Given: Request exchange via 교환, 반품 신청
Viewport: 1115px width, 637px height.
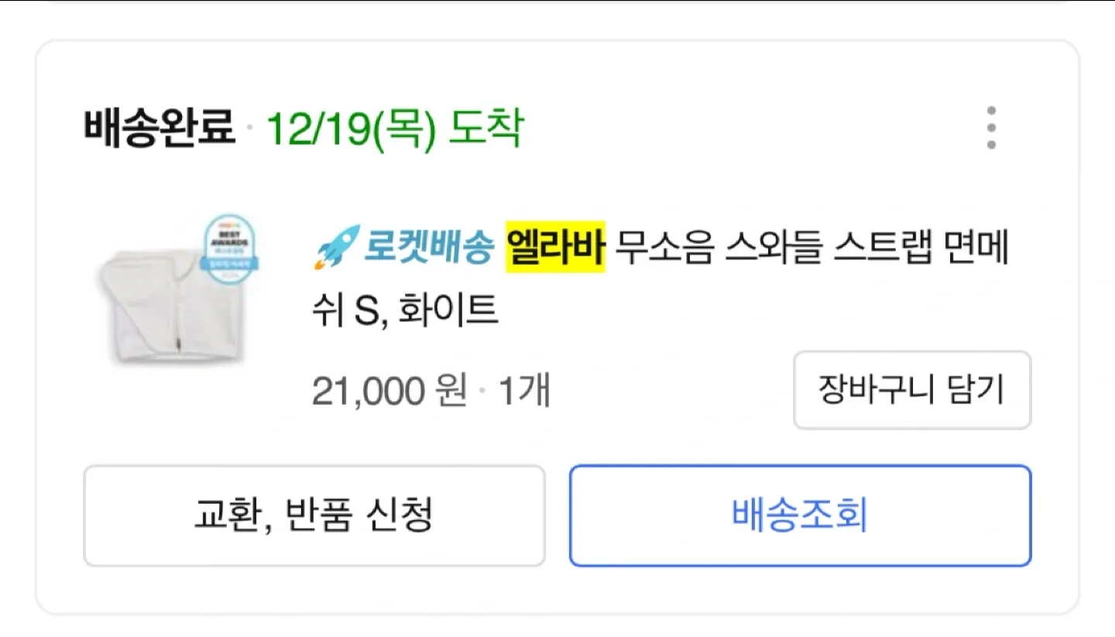Looking at the screenshot, I should pyautogui.click(x=314, y=515).
